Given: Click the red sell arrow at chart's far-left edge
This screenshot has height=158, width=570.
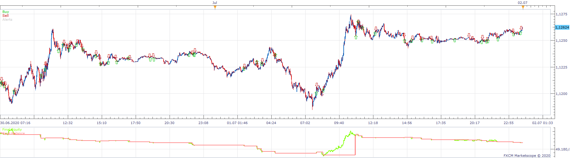Looking at the screenshot, I should pos(2,79).
